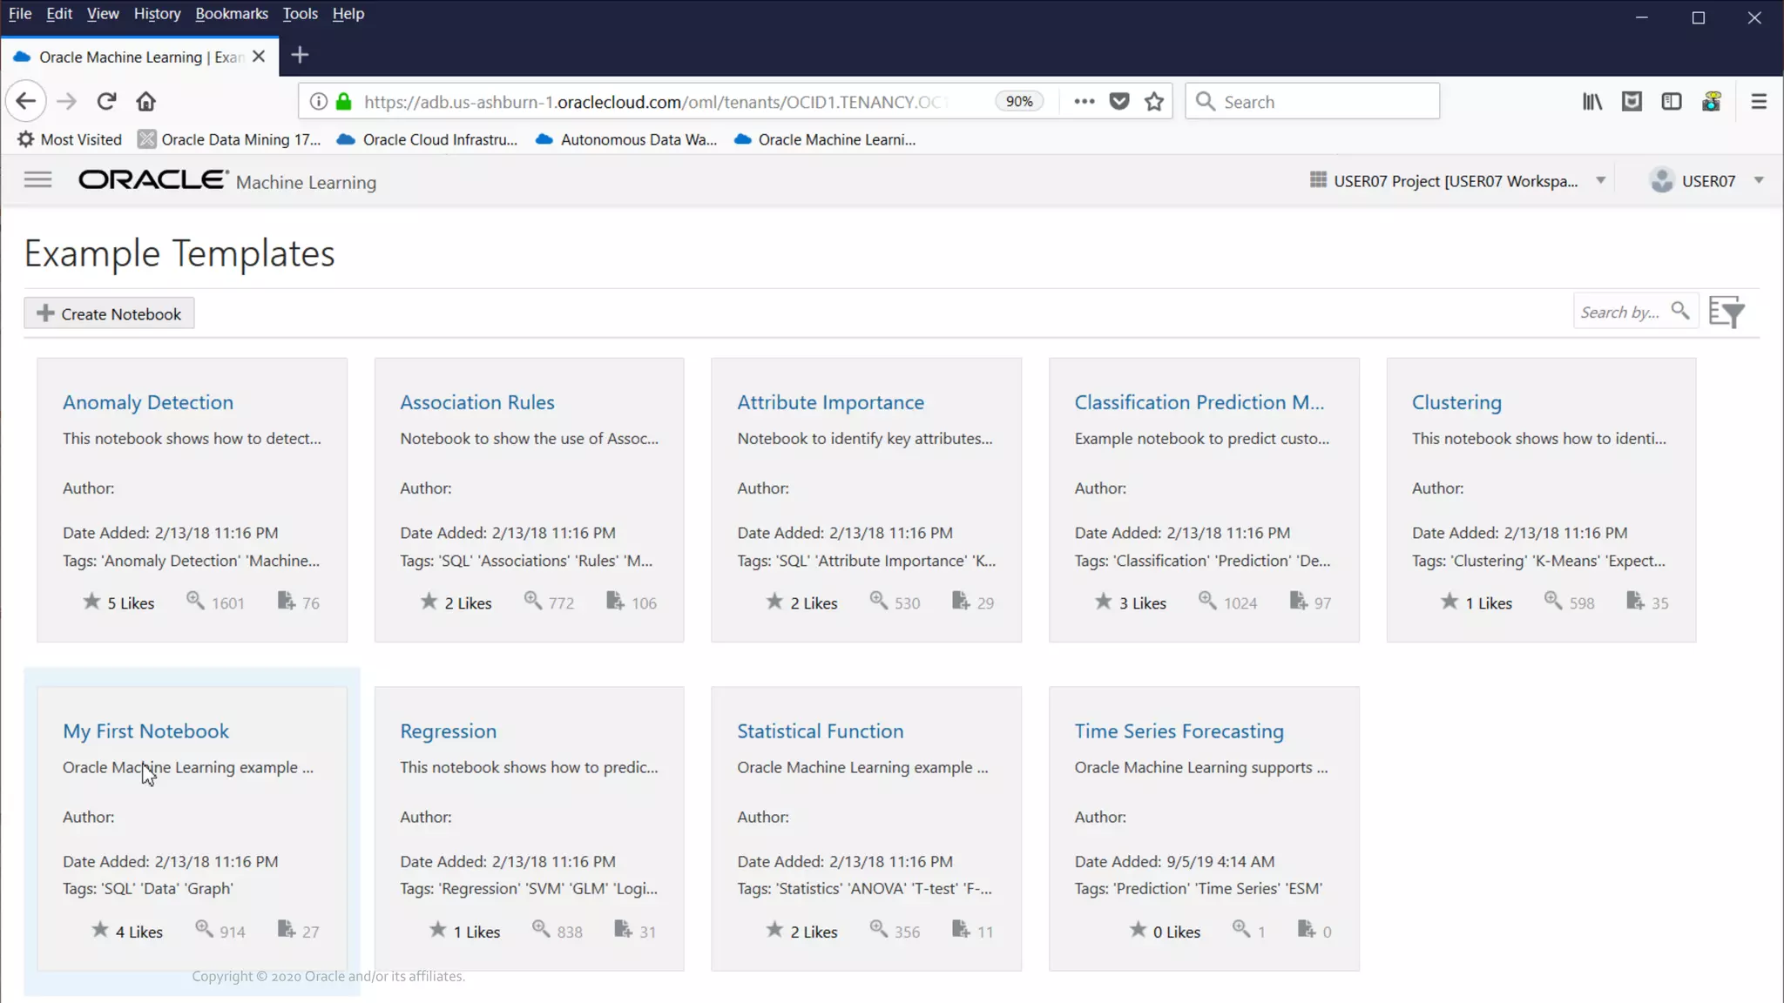Image resolution: width=1784 pixels, height=1003 pixels.
Task: Click the filter icon beside the search box
Action: pos(1726,312)
